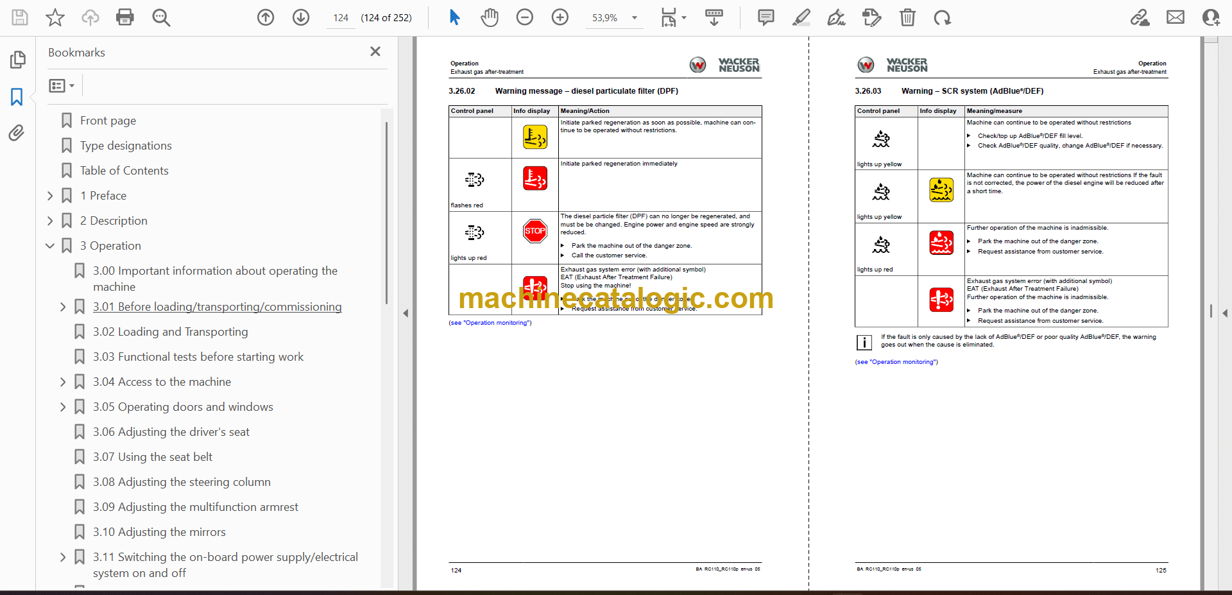Image resolution: width=1232 pixels, height=595 pixels.
Task: Delete with the trash can icon
Action: point(907,17)
